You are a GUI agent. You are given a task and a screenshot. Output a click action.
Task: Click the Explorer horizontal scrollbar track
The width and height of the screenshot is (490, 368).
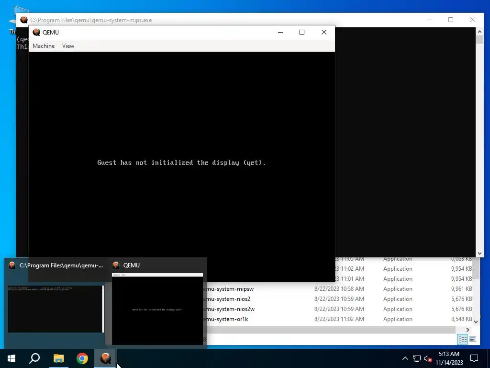(x=331, y=330)
